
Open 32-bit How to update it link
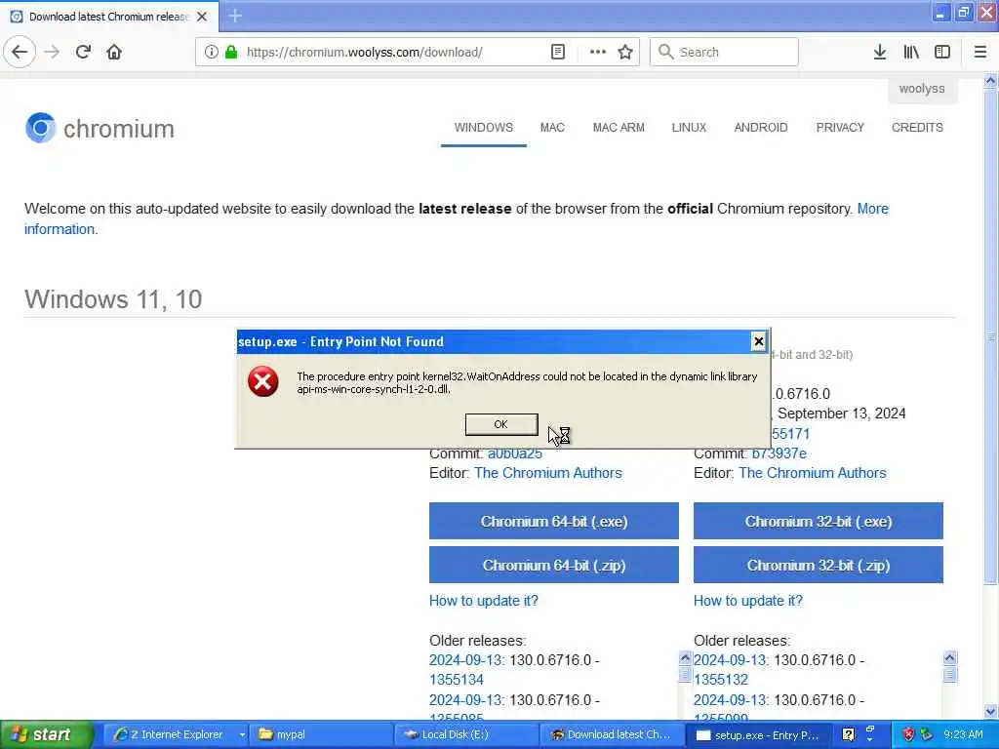pyautogui.click(x=748, y=601)
